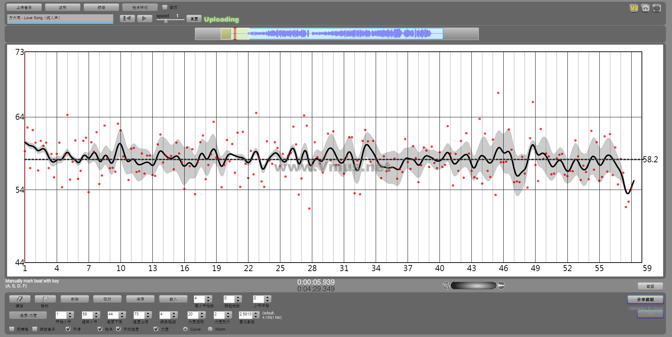672x337 pixels.
Task: Click the 保存 save button
Action: point(140,299)
